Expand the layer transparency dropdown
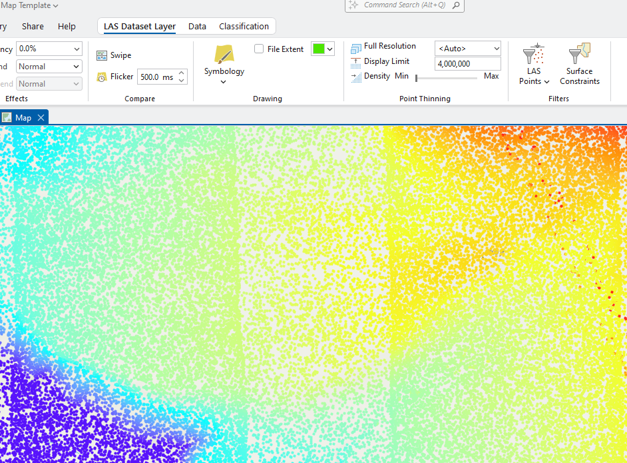The height and width of the screenshot is (463, 627). [x=49, y=49]
